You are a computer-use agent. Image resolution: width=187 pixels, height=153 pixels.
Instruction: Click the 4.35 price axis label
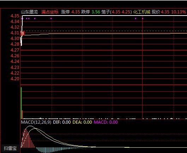(x=15, y=16)
